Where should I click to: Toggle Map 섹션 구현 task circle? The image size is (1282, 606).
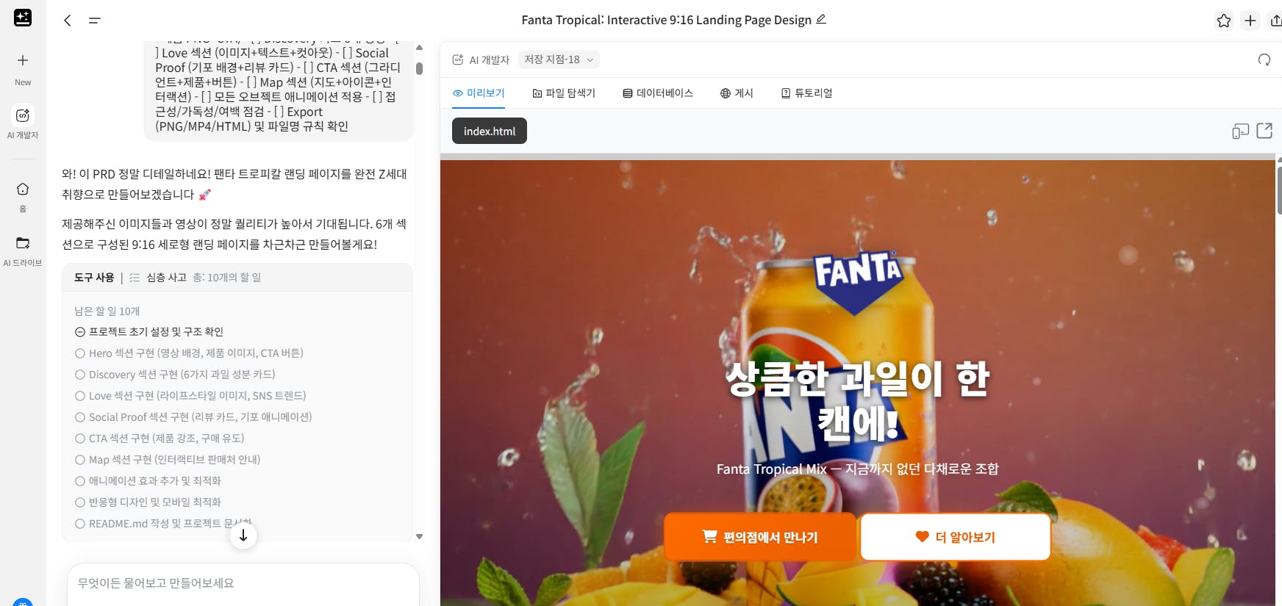click(80, 460)
